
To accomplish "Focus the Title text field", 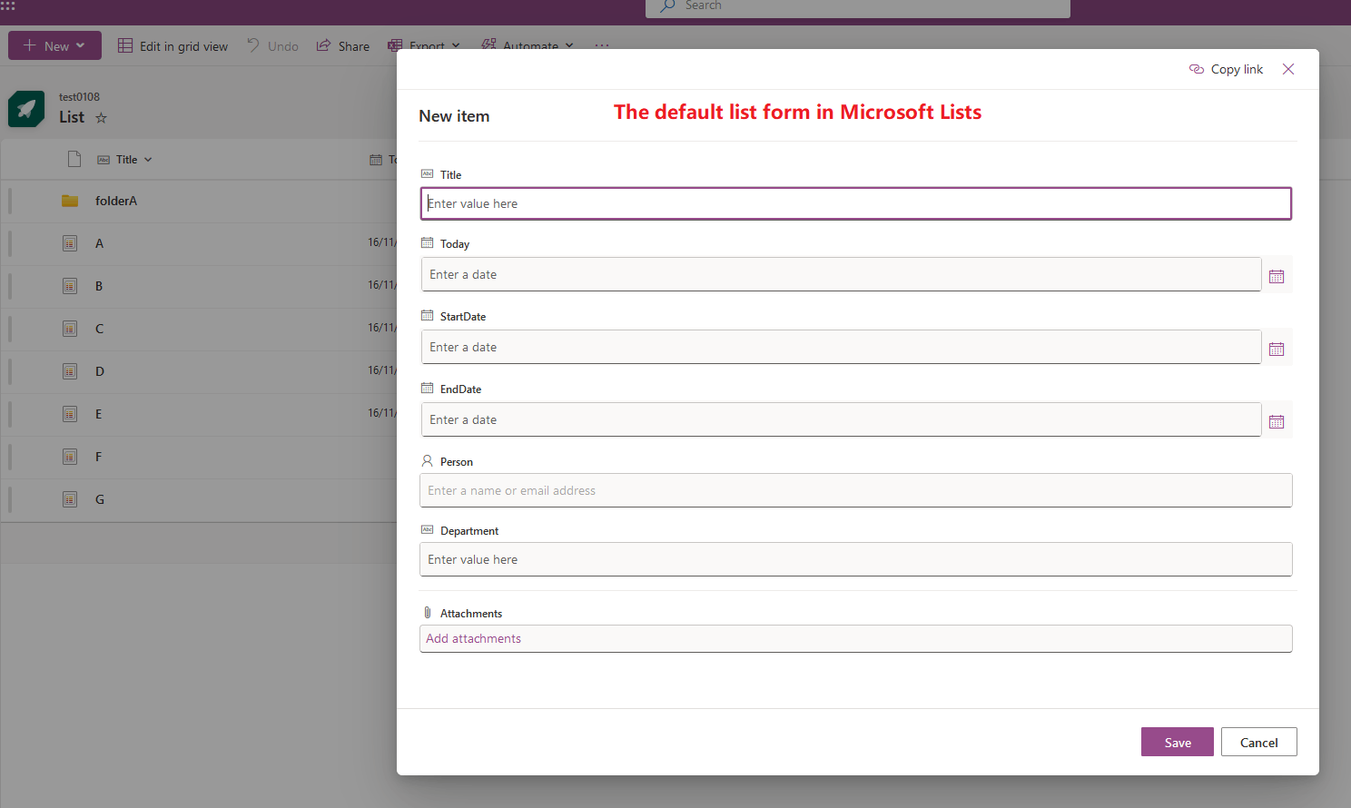I will [856, 203].
